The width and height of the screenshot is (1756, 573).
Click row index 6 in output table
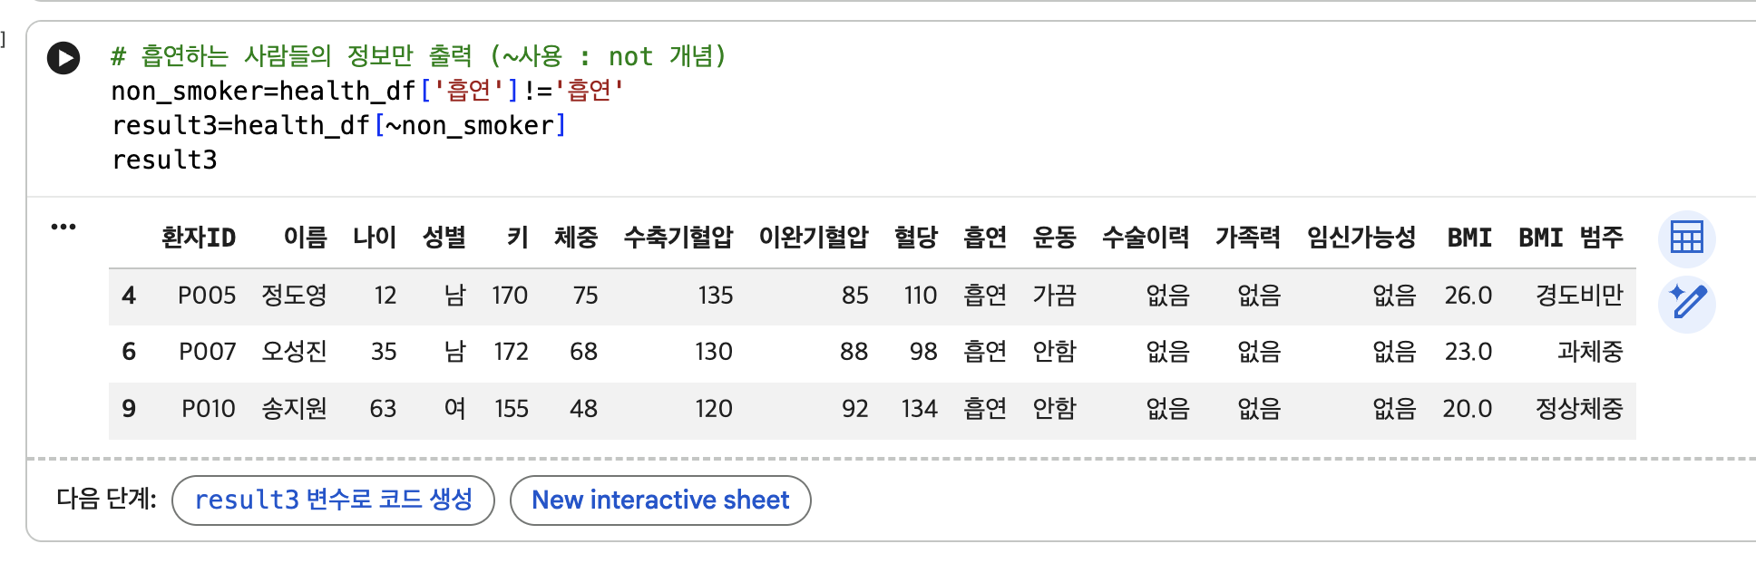(x=129, y=352)
